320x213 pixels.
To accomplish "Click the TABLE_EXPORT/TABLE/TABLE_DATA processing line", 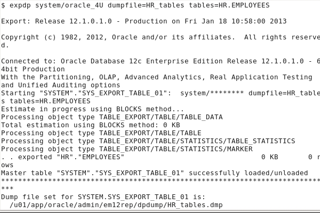I will (112, 117).
